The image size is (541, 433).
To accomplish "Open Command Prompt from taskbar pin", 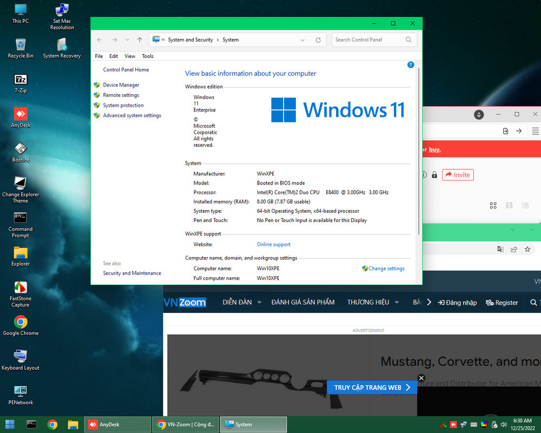I will pyautogui.click(x=31, y=424).
